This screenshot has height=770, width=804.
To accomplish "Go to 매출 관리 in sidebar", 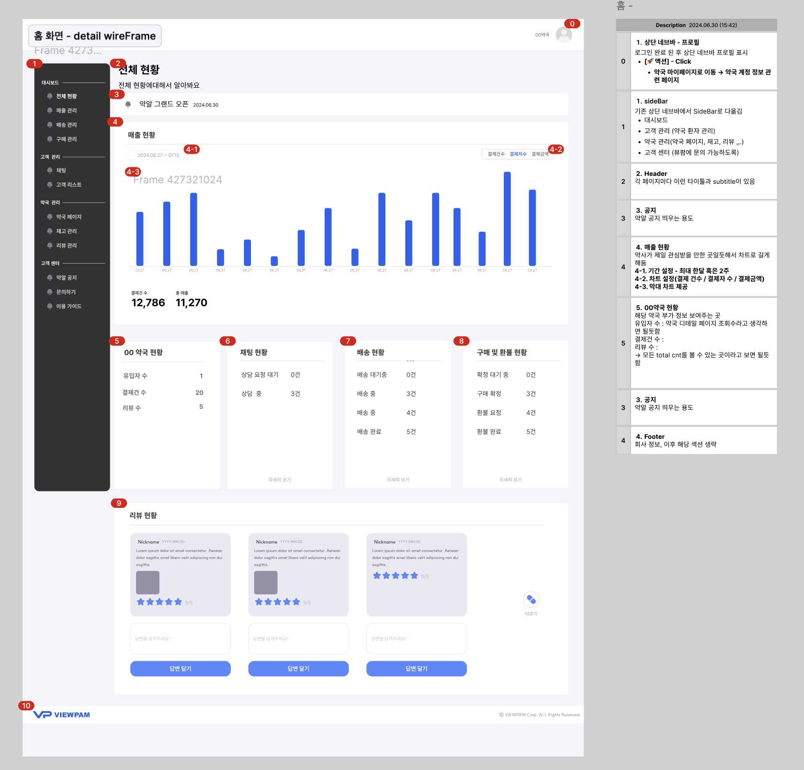I will [x=66, y=111].
